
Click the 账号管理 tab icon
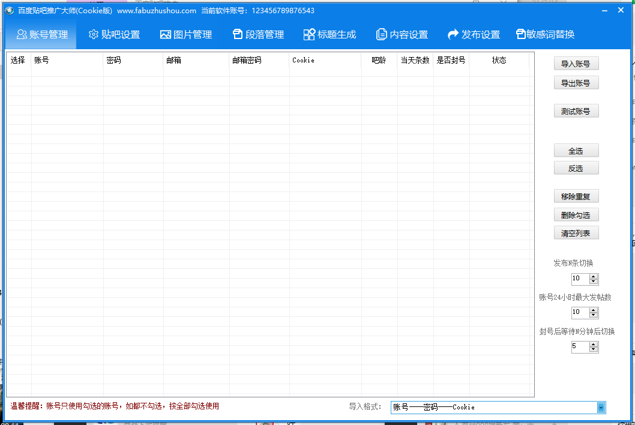pyautogui.click(x=22, y=35)
